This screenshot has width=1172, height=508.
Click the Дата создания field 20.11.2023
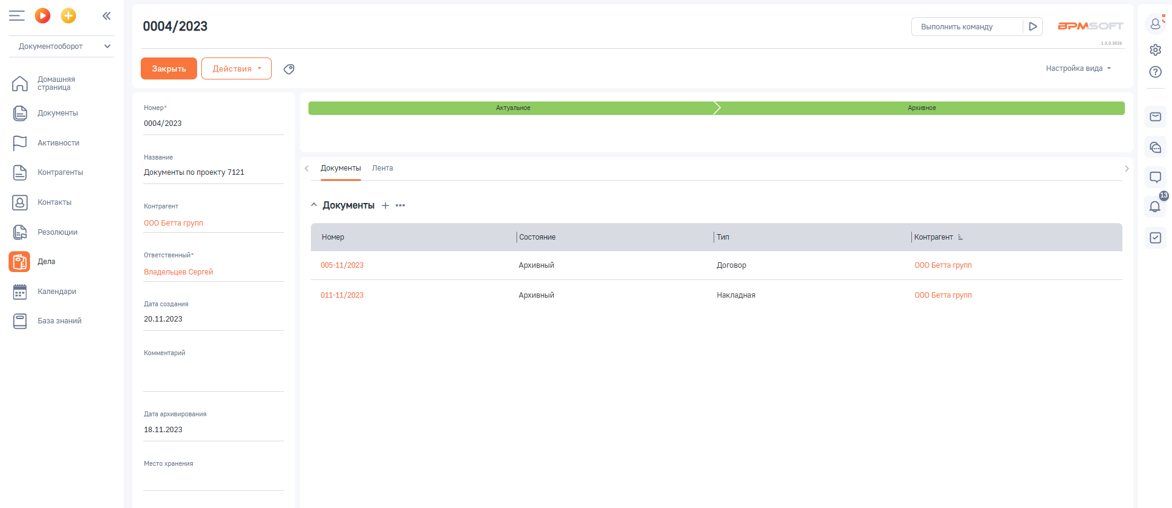coord(214,319)
